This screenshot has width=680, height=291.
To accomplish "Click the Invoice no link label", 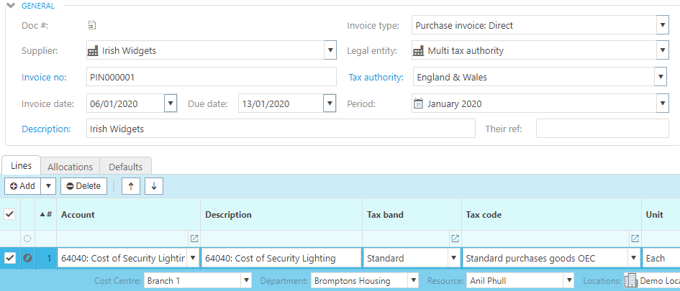I will pos(44,78).
